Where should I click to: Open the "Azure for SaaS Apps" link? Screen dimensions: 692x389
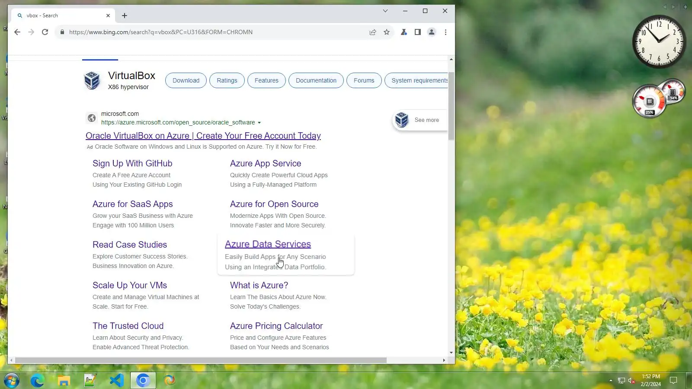[x=133, y=204]
